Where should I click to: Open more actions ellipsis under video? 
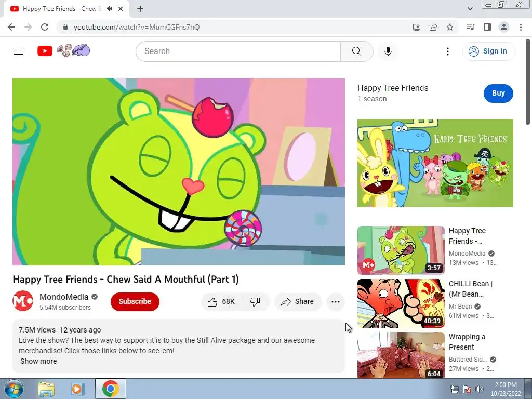point(336,302)
